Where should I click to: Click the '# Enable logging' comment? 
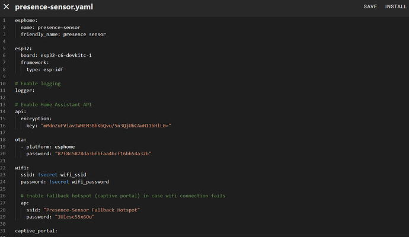(x=38, y=83)
